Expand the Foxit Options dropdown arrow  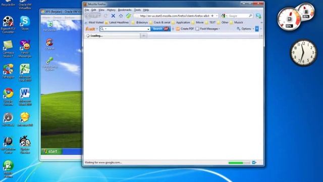[253, 29]
